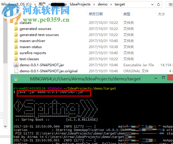Click the Executable Jar File type cell
The height and width of the screenshot is (144, 173).
click(x=139, y=65)
